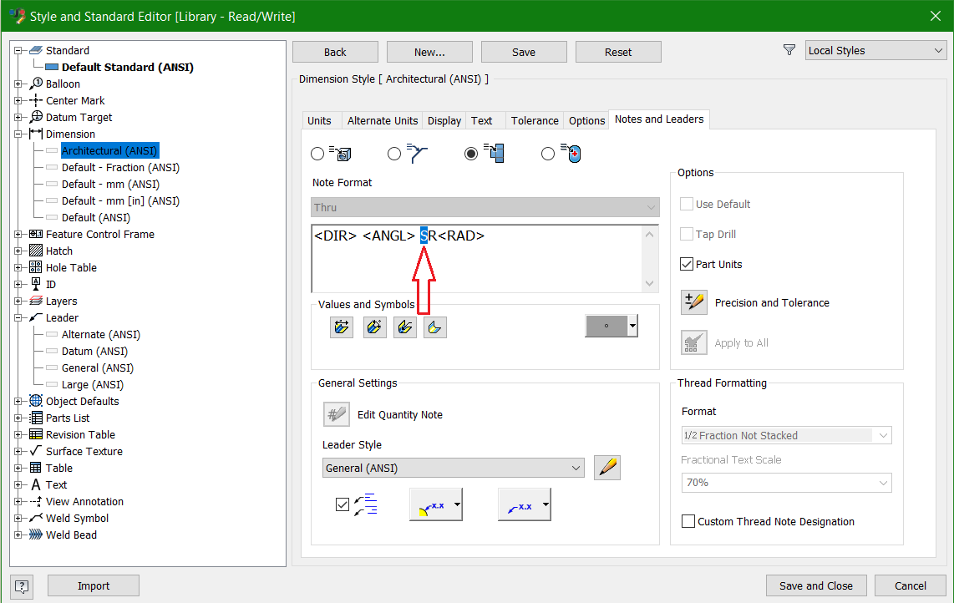Enable the Use Default checkbox
Image resolution: width=954 pixels, height=603 pixels.
click(x=687, y=204)
